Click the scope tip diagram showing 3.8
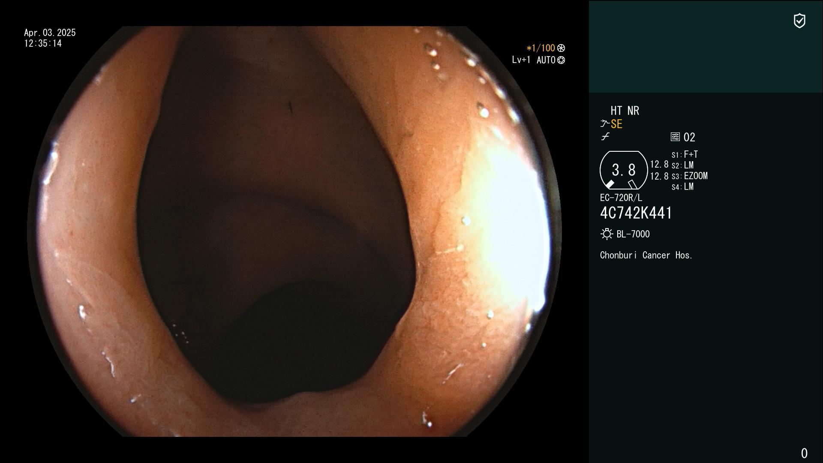 624,170
